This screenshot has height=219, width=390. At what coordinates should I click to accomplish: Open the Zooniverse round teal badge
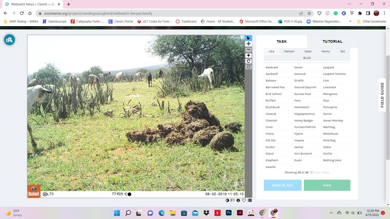[x=9, y=40]
